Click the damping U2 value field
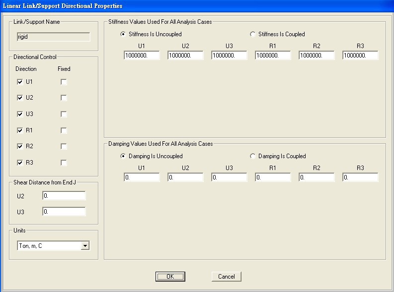Viewport: 394px width, 292px height. 185,177
